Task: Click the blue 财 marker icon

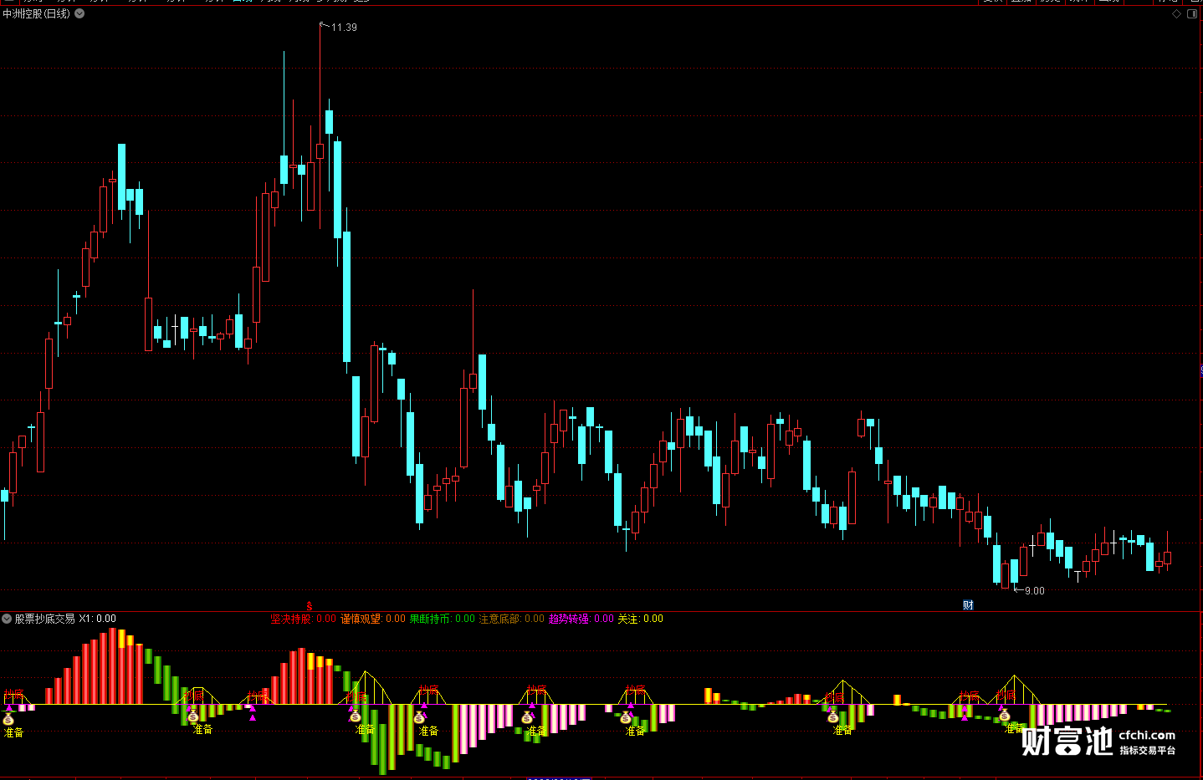Action: click(x=968, y=605)
